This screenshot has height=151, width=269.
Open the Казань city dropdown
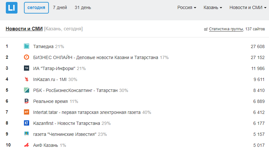tap(213, 7)
